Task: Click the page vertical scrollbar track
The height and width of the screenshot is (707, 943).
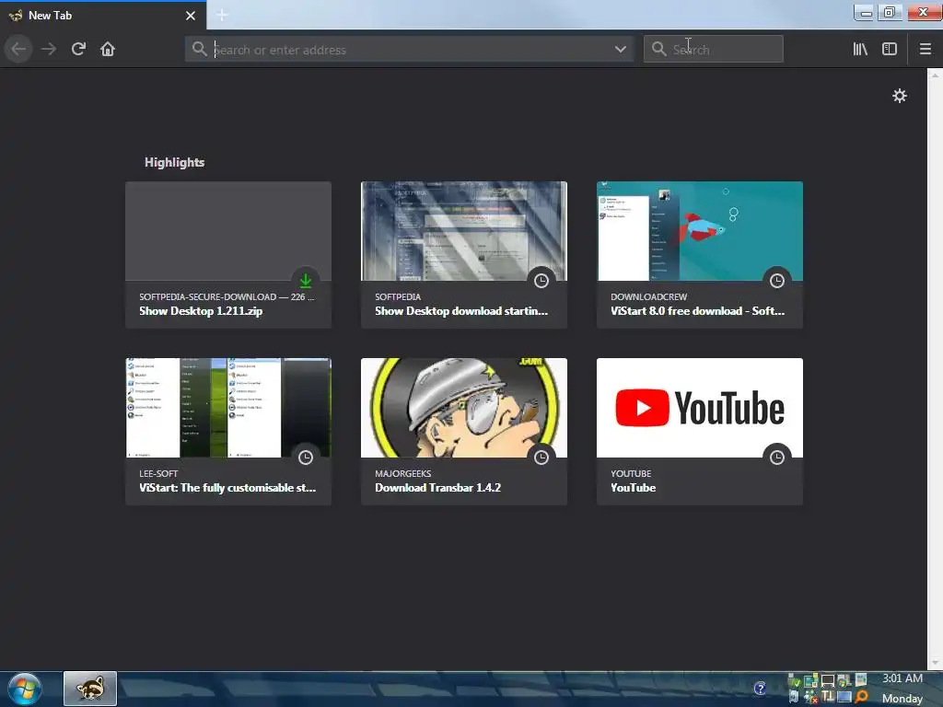Action: 935,368
